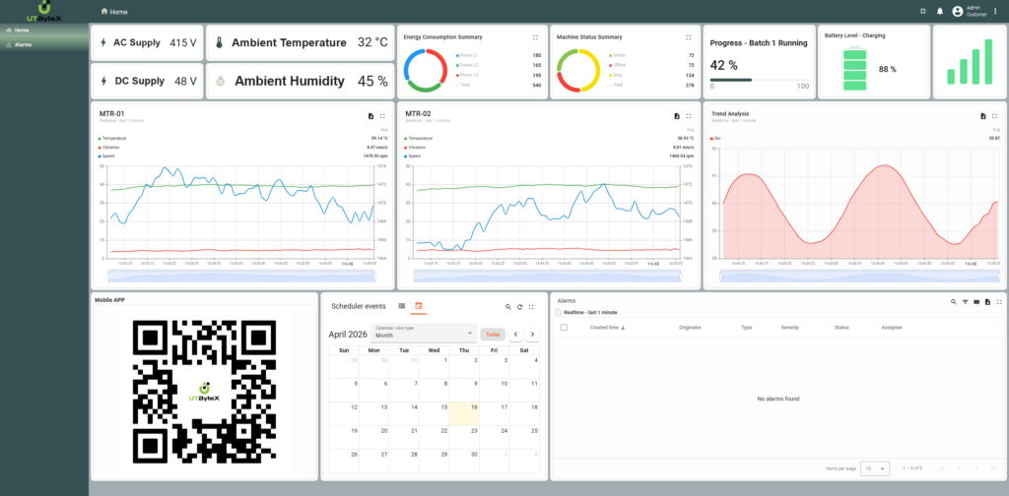Export MTR-02 chart data
The width and height of the screenshot is (1009, 496).
676,116
